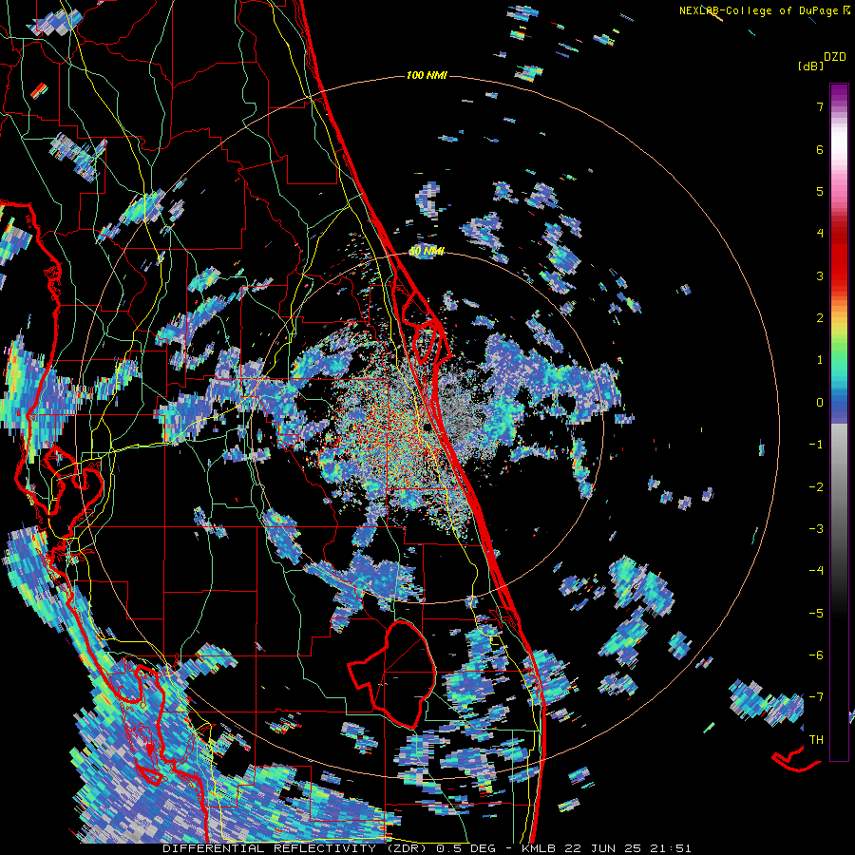This screenshot has height=855, width=855.
Task: Click the 5 value on the dB scale
Action: 820,191
